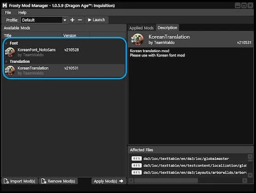Click version v210531 in mod list
Screen dimensions: 256x193
(x=72, y=68)
